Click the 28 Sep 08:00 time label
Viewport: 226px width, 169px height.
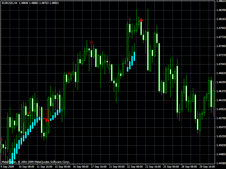coord(189,167)
